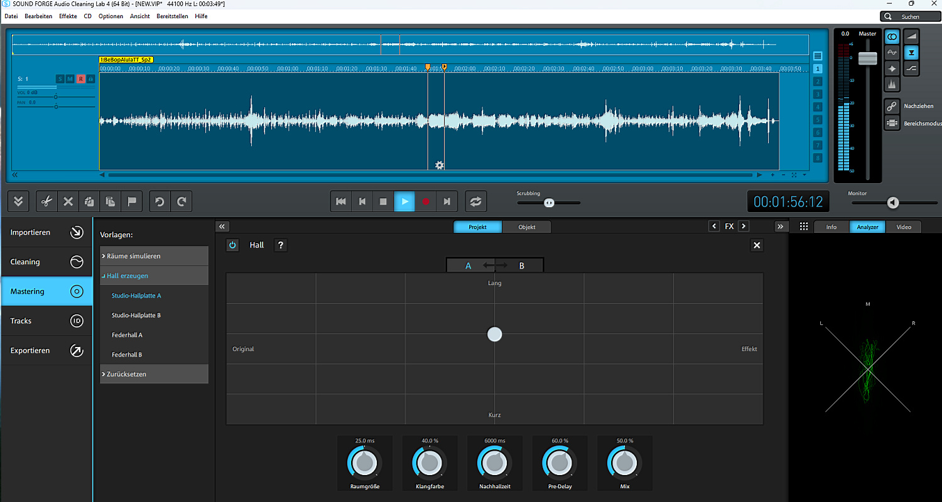The image size is (942, 502).
Task: Select the Federhall A preset
Action: click(x=127, y=335)
